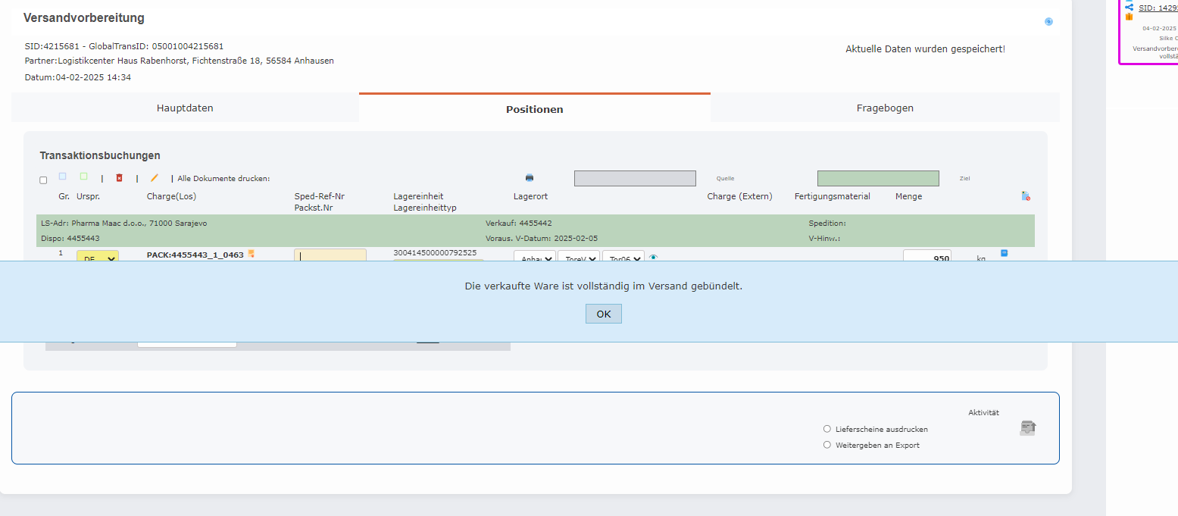Open the SID: 1429 link in sidebar
The height and width of the screenshot is (516, 1178).
[x=1160, y=8]
